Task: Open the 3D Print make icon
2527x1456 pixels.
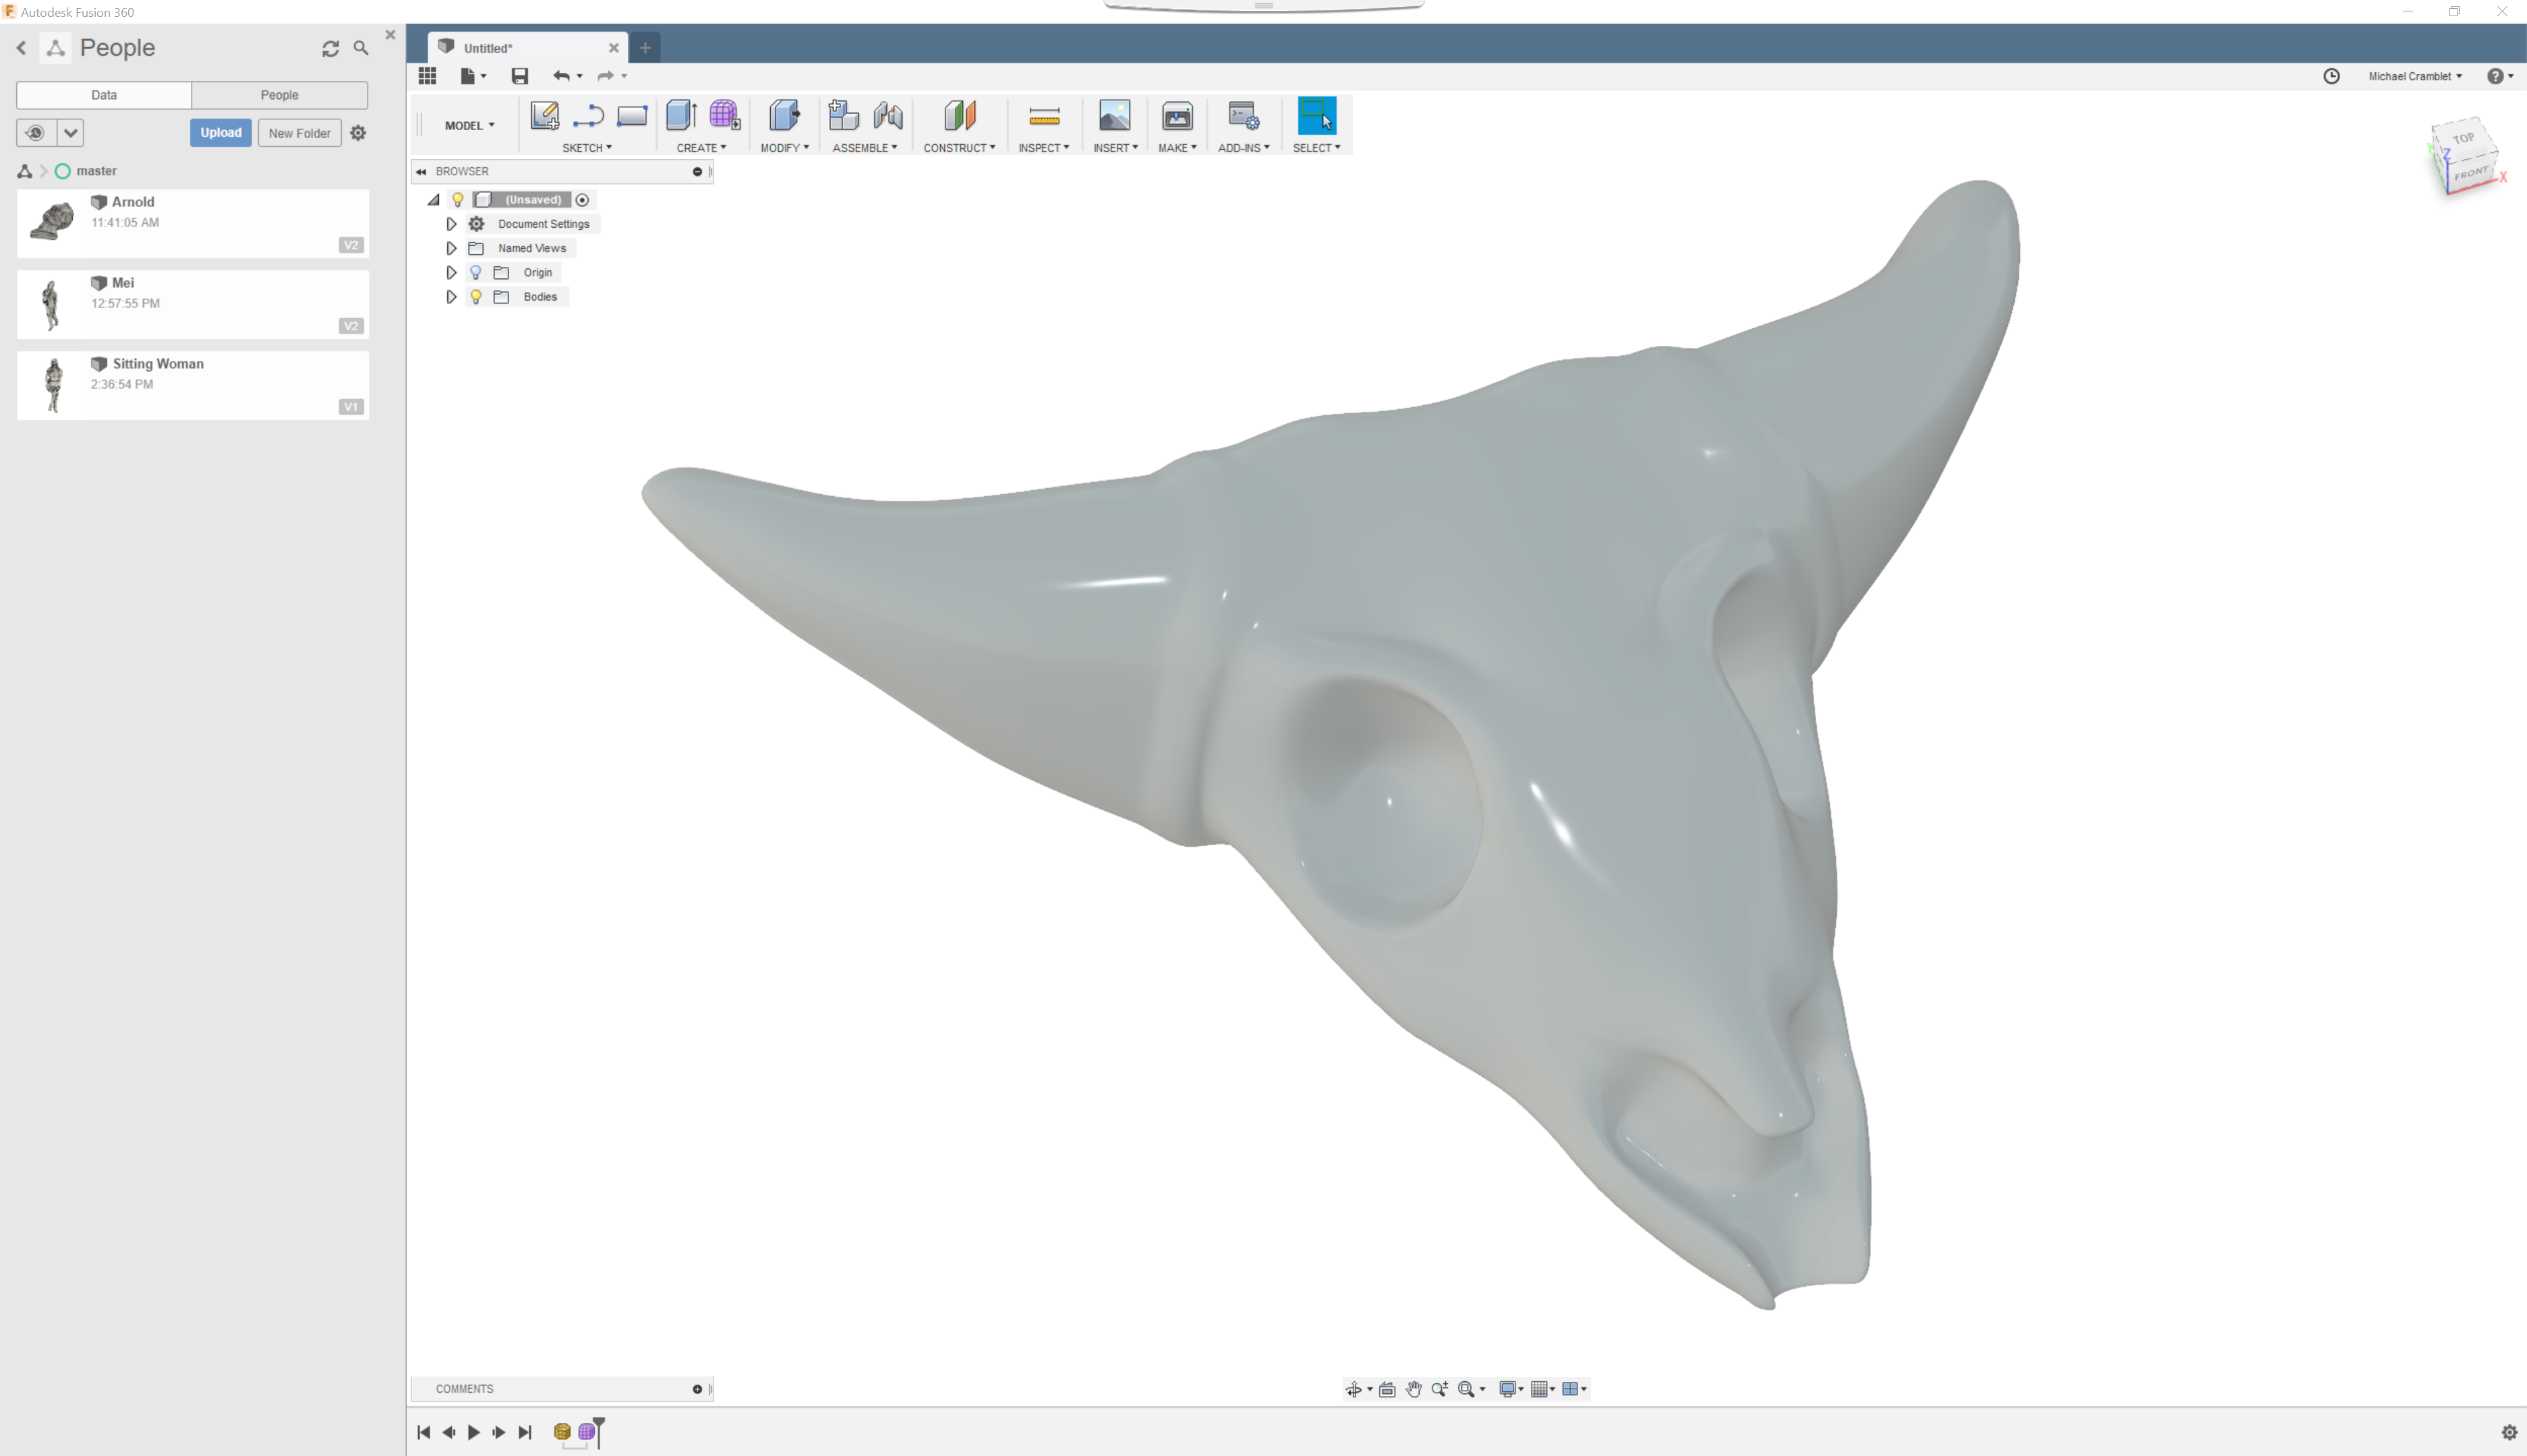Action: [1176, 116]
